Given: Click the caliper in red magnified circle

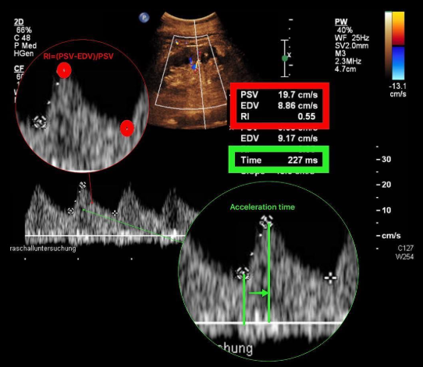Looking at the screenshot, I should [39, 122].
